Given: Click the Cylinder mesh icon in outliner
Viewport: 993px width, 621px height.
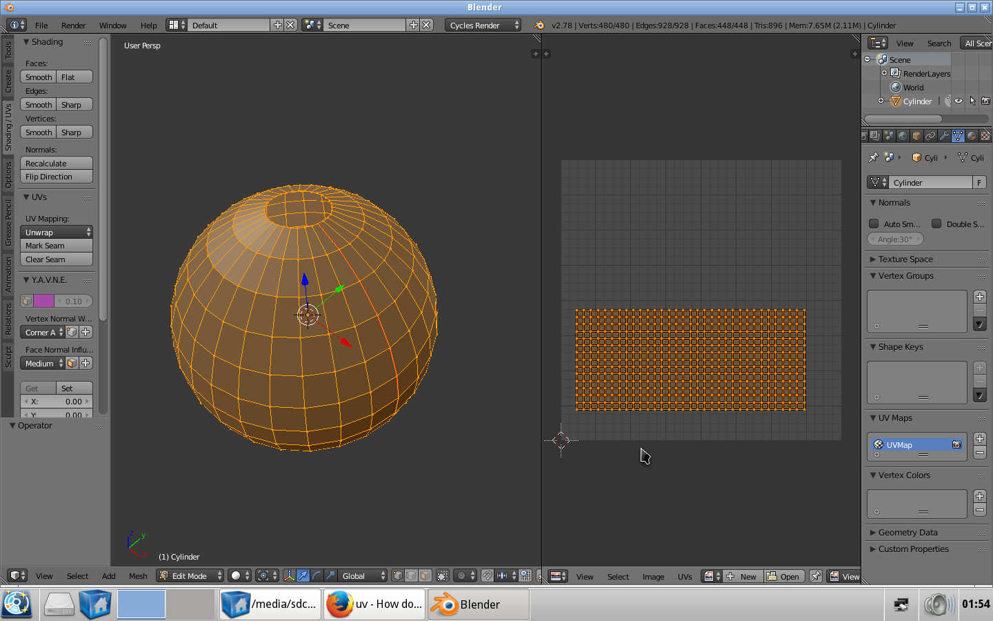Looking at the screenshot, I should pos(896,101).
